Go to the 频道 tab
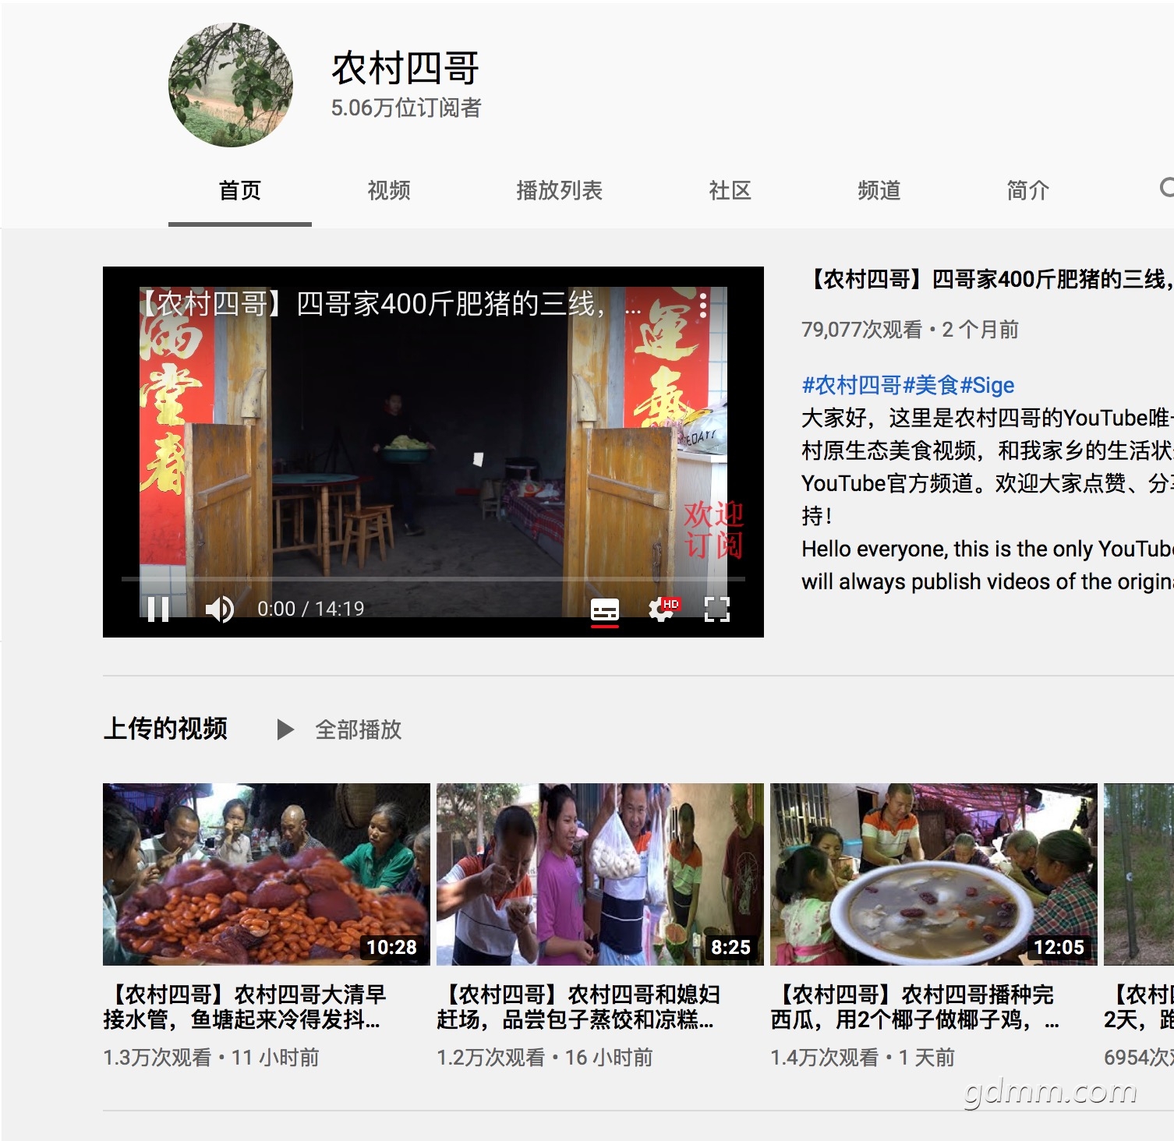 pyautogui.click(x=879, y=190)
